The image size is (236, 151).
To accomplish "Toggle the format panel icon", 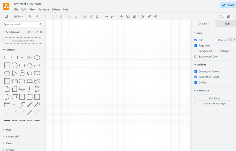I will pyautogui.click(x=228, y=17).
